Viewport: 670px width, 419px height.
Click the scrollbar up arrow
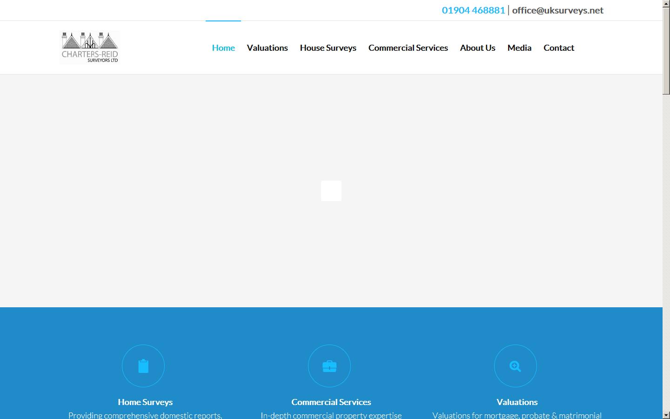click(x=666, y=3)
